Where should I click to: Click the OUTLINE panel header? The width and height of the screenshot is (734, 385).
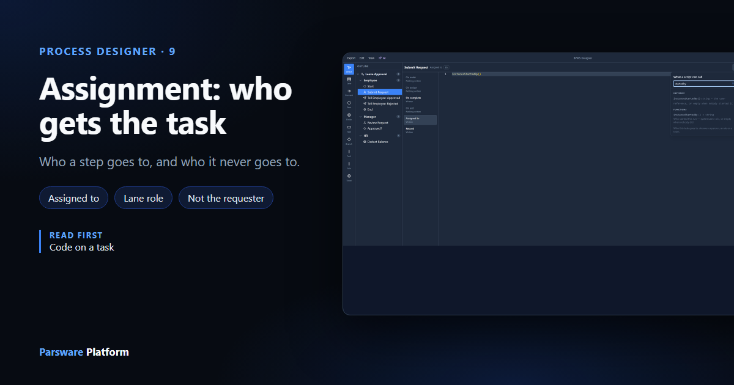coord(363,66)
